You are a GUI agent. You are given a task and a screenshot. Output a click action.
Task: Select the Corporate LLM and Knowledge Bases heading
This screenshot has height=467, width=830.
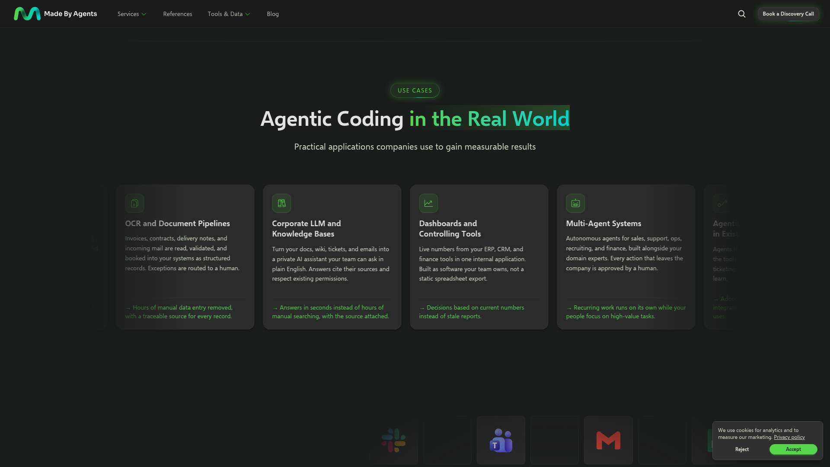tap(306, 229)
